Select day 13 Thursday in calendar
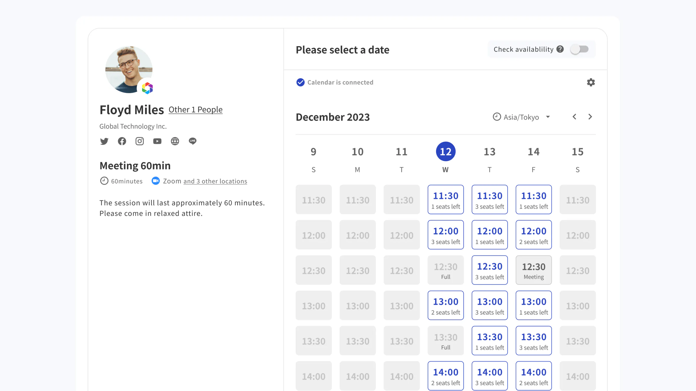Viewport: 696px width, 391px height. click(x=489, y=152)
